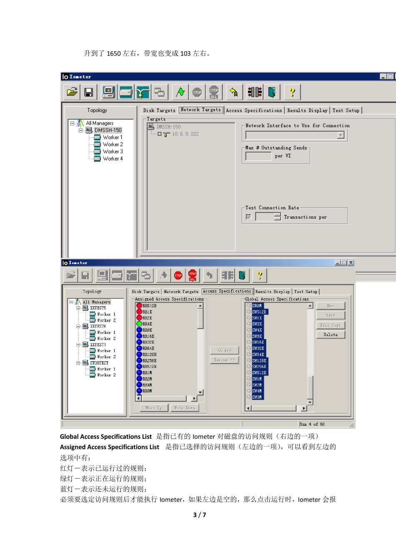The height and width of the screenshot is (560, 396).
Task: Click the yellow Reset Workers arrow icon in upper toolbar
Action: click(x=234, y=92)
